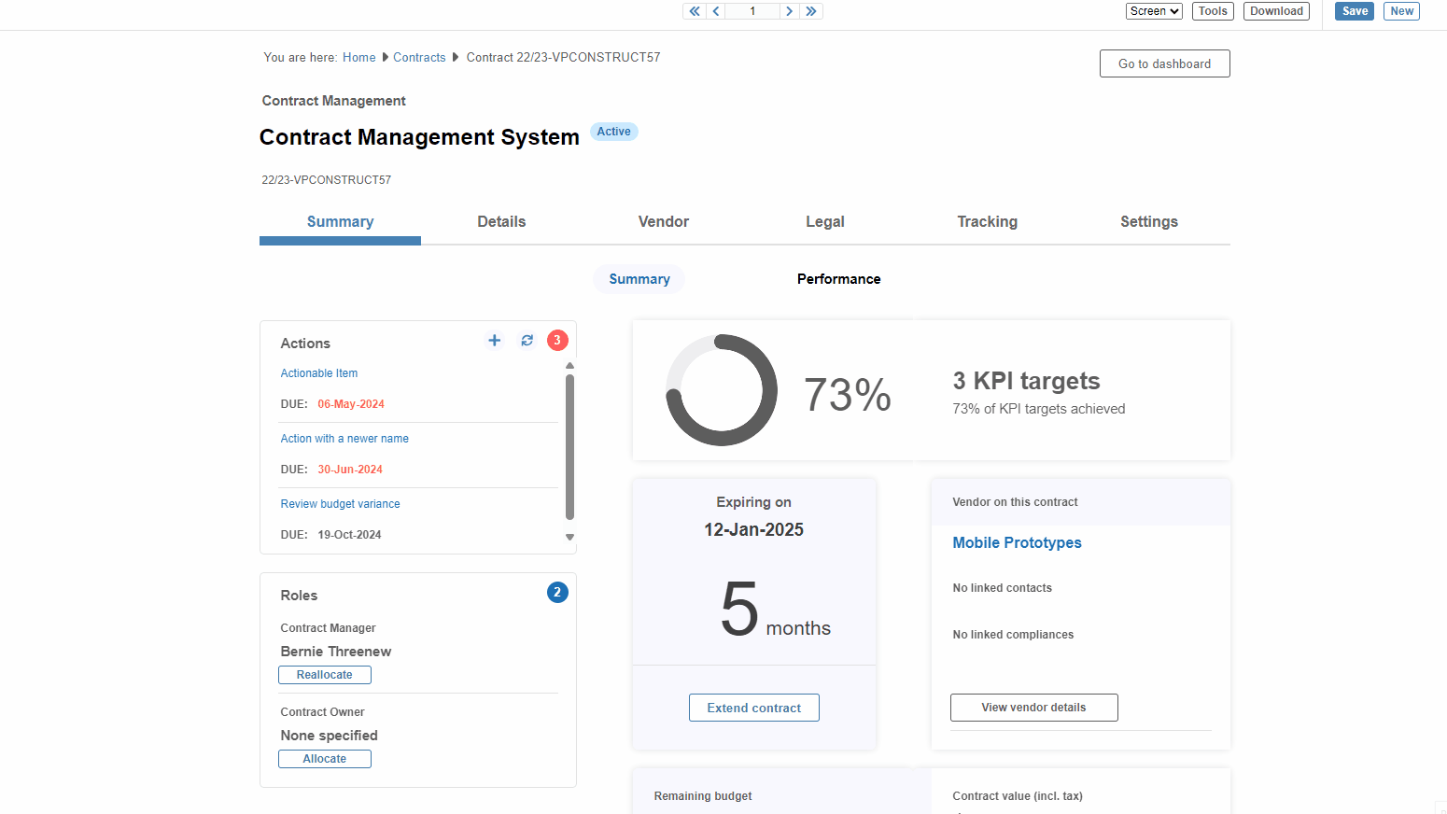Click the blue Roles count badge
Viewport: 1447px width, 814px height.
(x=557, y=592)
